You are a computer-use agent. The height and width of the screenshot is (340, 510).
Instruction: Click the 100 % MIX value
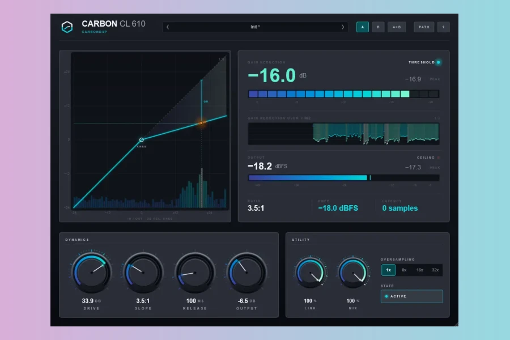[352, 301]
